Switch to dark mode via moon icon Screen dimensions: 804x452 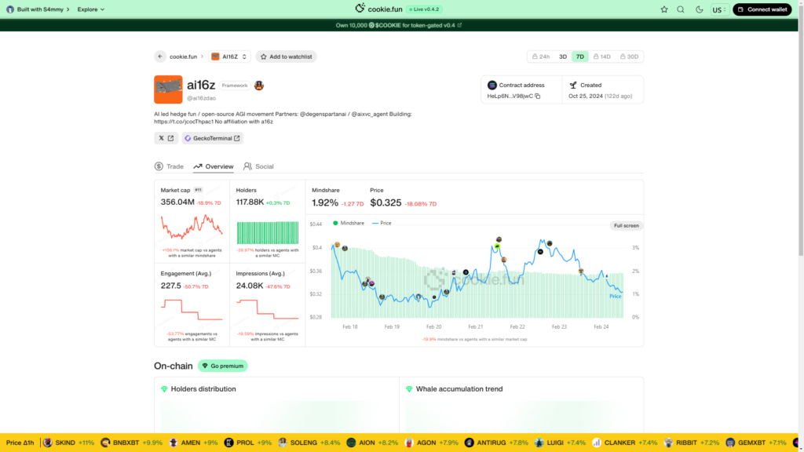[x=700, y=9]
